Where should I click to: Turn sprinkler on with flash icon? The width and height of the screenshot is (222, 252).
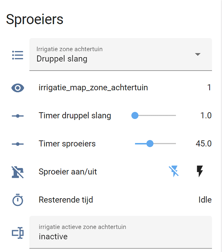(200, 171)
